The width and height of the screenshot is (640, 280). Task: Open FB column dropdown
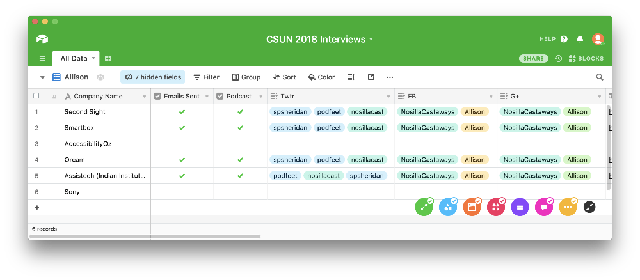click(x=491, y=97)
